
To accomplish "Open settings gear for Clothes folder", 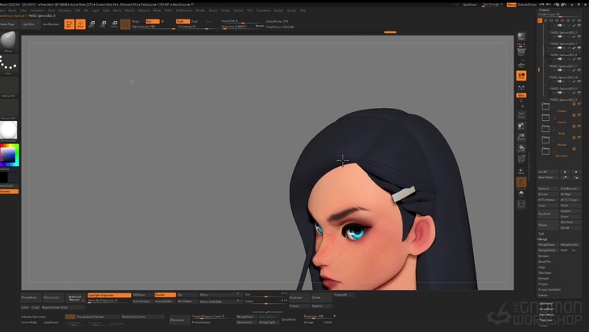I will (x=574, y=104).
